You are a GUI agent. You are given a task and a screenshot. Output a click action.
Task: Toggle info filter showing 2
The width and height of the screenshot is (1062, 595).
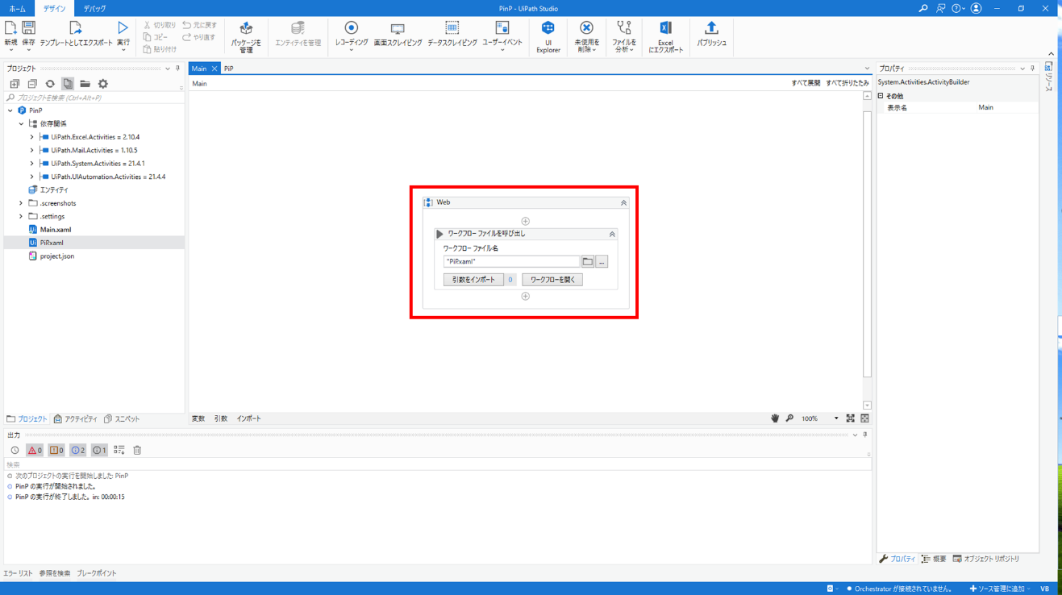(77, 451)
